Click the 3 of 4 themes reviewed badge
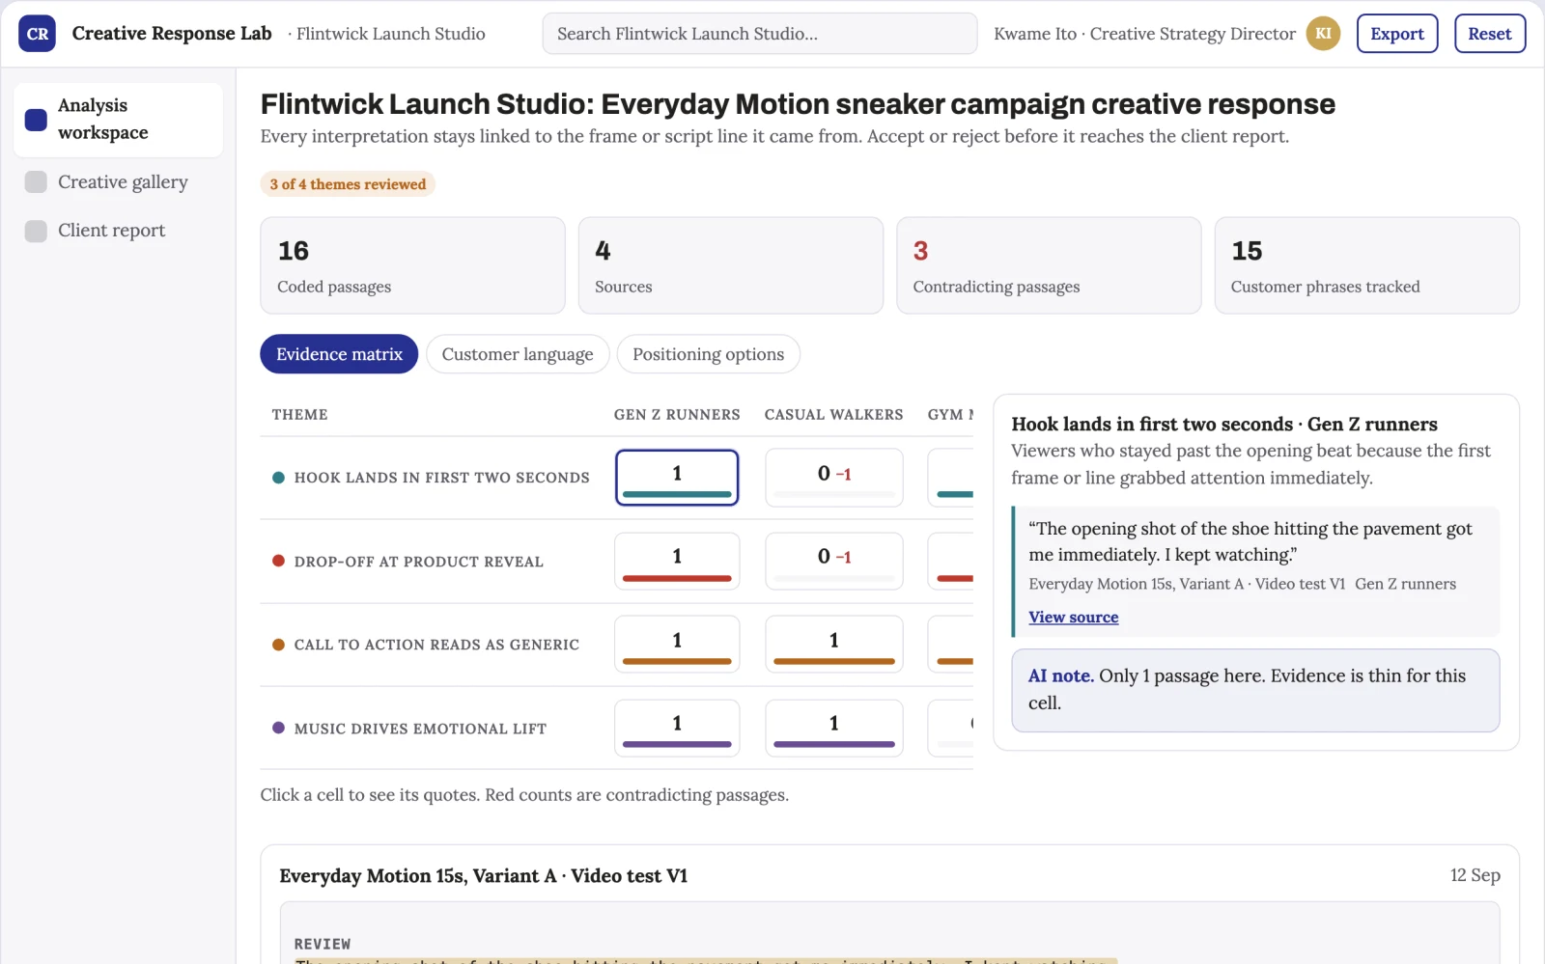The height and width of the screenshot is (964, 1545). pos(348,184)
